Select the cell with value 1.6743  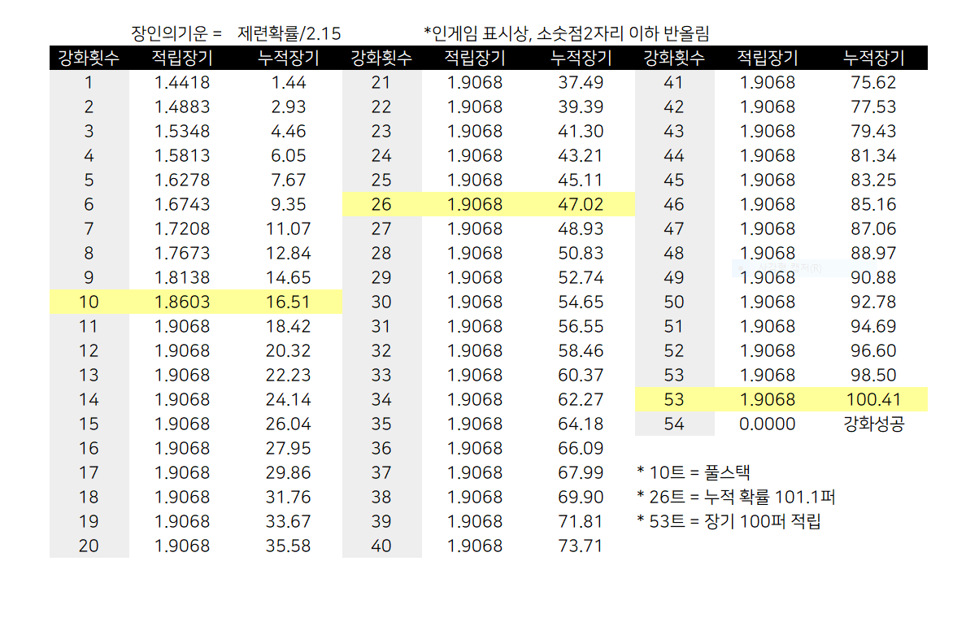pos(182,204)
